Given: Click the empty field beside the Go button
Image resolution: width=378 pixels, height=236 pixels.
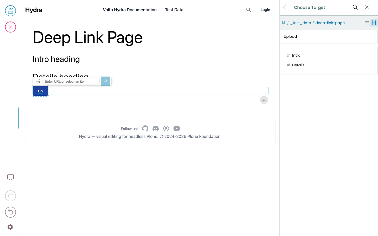Looking at the screenshot, I should point(159,91).
